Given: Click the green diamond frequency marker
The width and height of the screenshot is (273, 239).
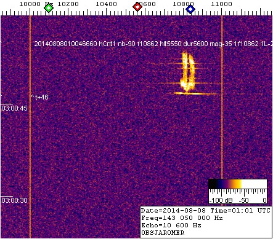Looking at the screenshot, I should click(49, 8).
